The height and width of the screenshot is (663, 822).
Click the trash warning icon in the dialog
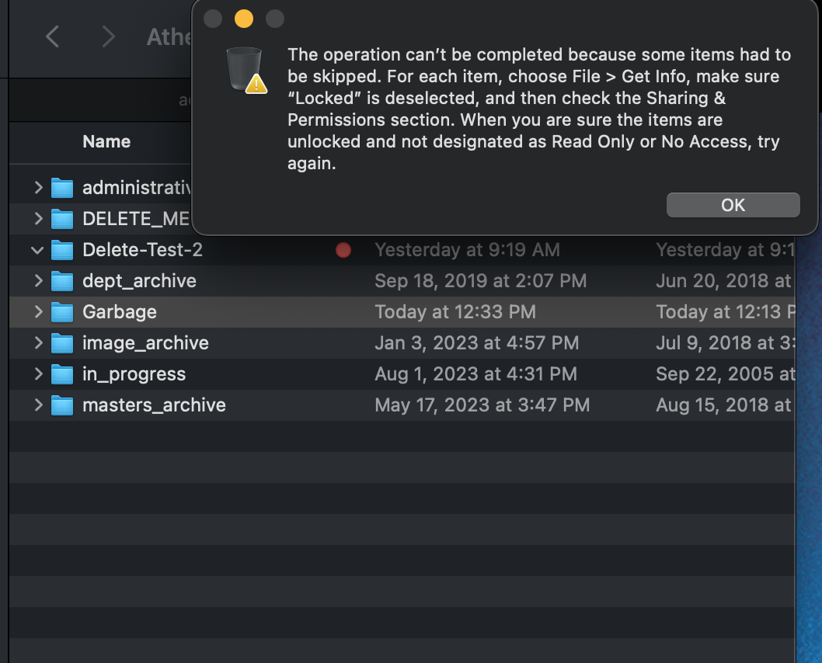pyautogui.click(x=246, y=71)
